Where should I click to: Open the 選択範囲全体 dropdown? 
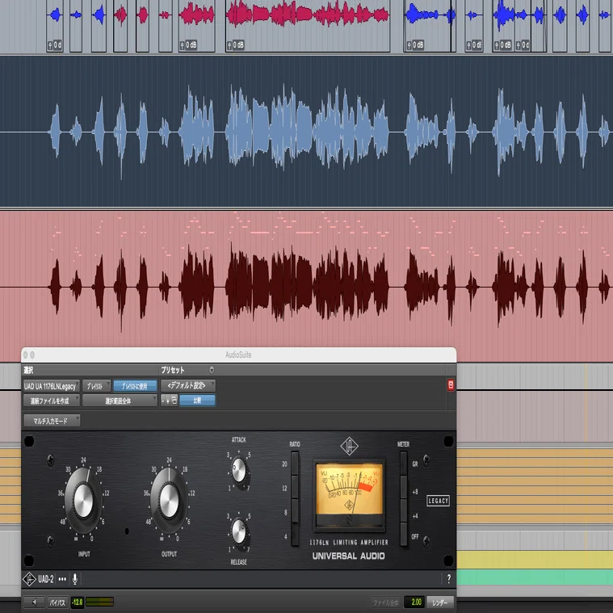click(x=120, y=401)
